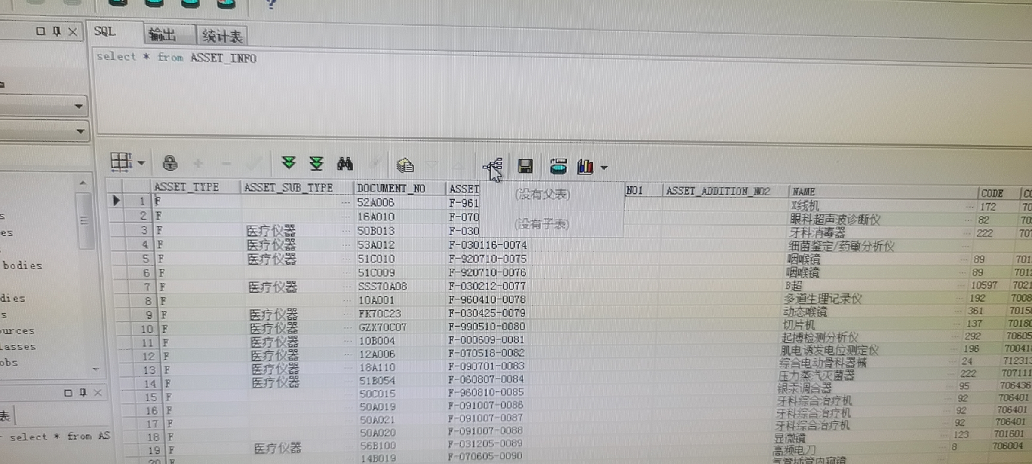Open the second combo box in left panel

tap(80, 131)
